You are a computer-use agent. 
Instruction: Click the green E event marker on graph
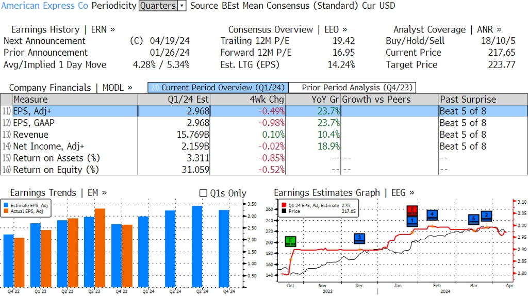point(290,241)
